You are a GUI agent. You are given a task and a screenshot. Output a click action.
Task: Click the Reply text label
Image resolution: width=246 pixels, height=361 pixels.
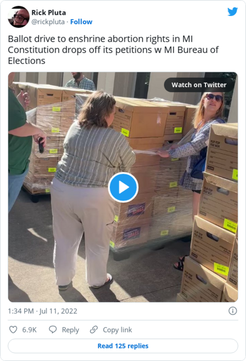click(x=71, y=330)
